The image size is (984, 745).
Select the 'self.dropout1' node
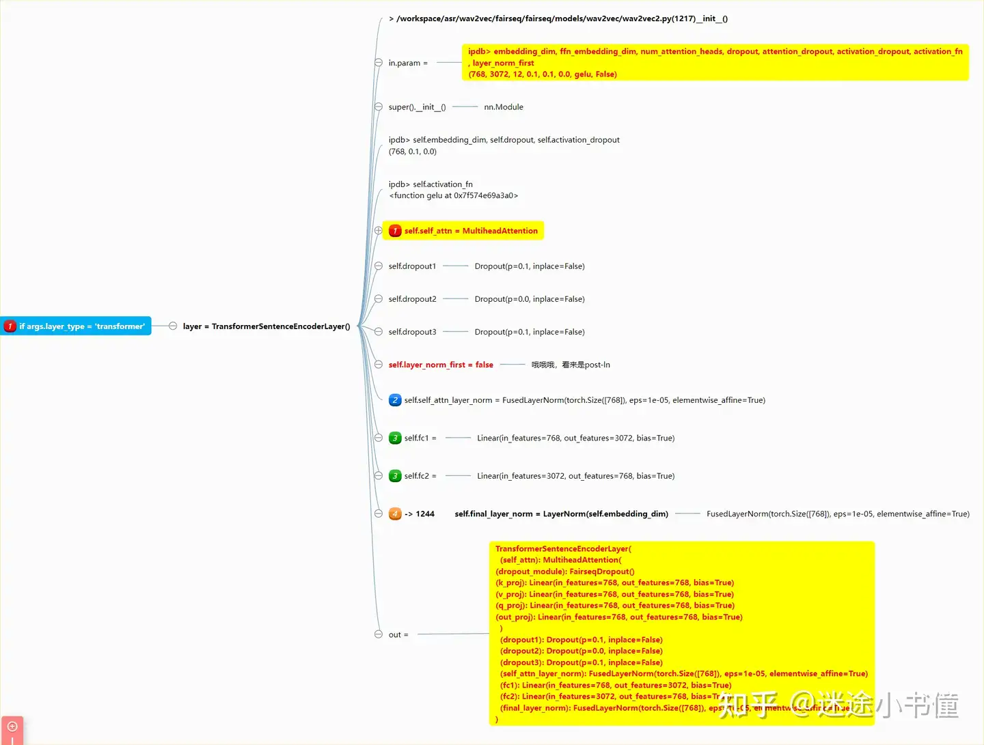point(412,266)
